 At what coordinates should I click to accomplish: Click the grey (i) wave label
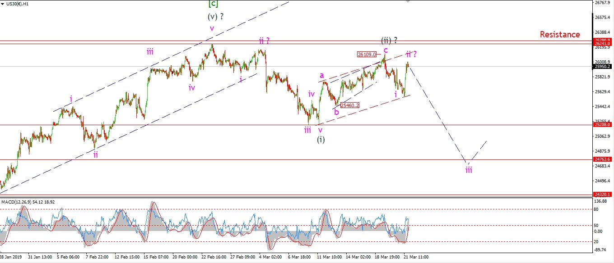[x=320, y=139]
